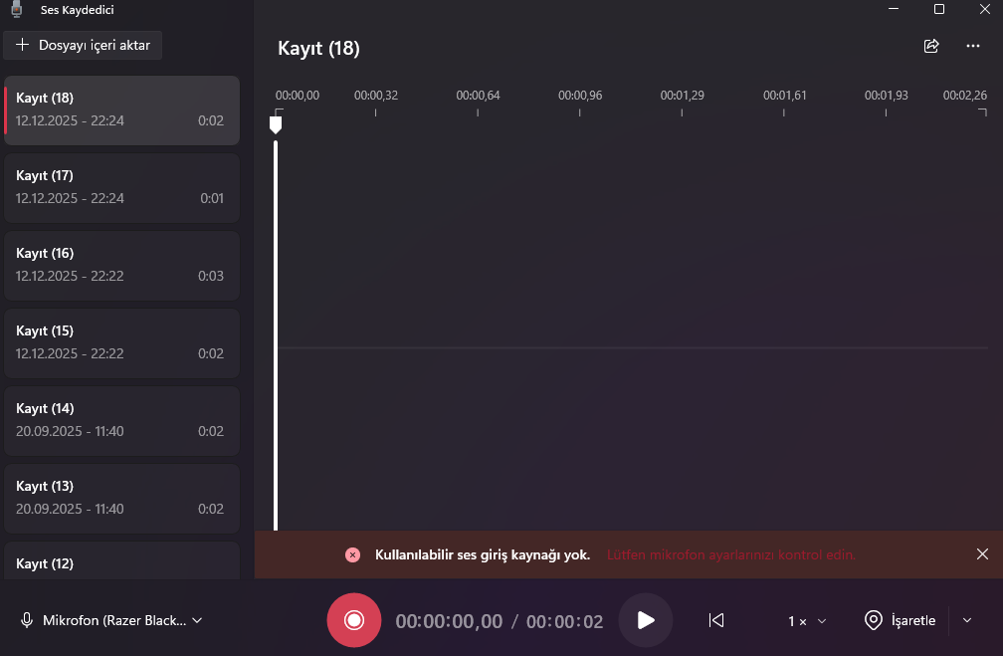Click the 00:01,61 timeline marker
Image resolution: width=1003 pixels, height=656 pixels.
784,96
